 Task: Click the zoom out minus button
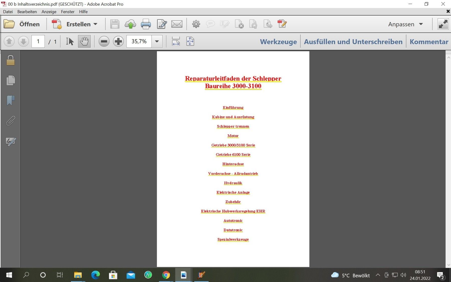104,42
